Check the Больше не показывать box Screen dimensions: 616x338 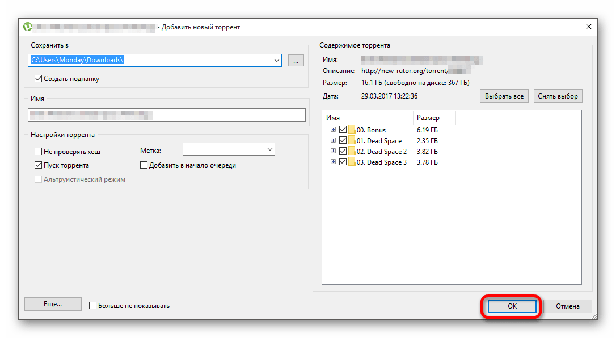point(93,306)
